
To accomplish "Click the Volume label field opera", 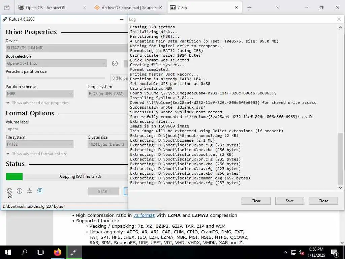I will [67, 129].
